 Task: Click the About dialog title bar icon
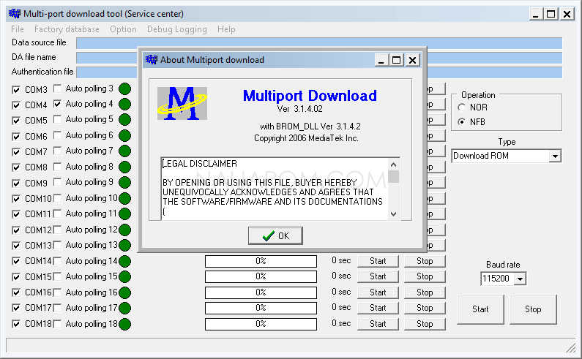click(152, 59)
